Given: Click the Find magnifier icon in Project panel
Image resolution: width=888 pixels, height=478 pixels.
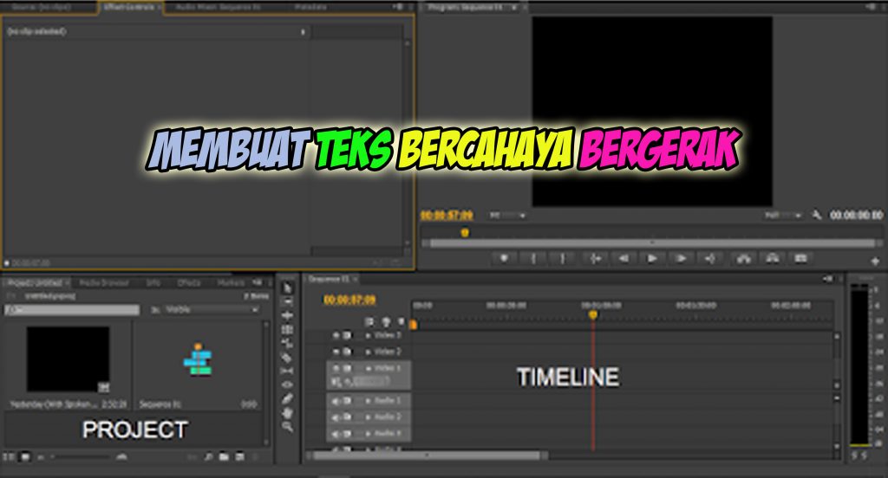Looking at the screenshot, I should pyautogui.click(x=208, y=457).
